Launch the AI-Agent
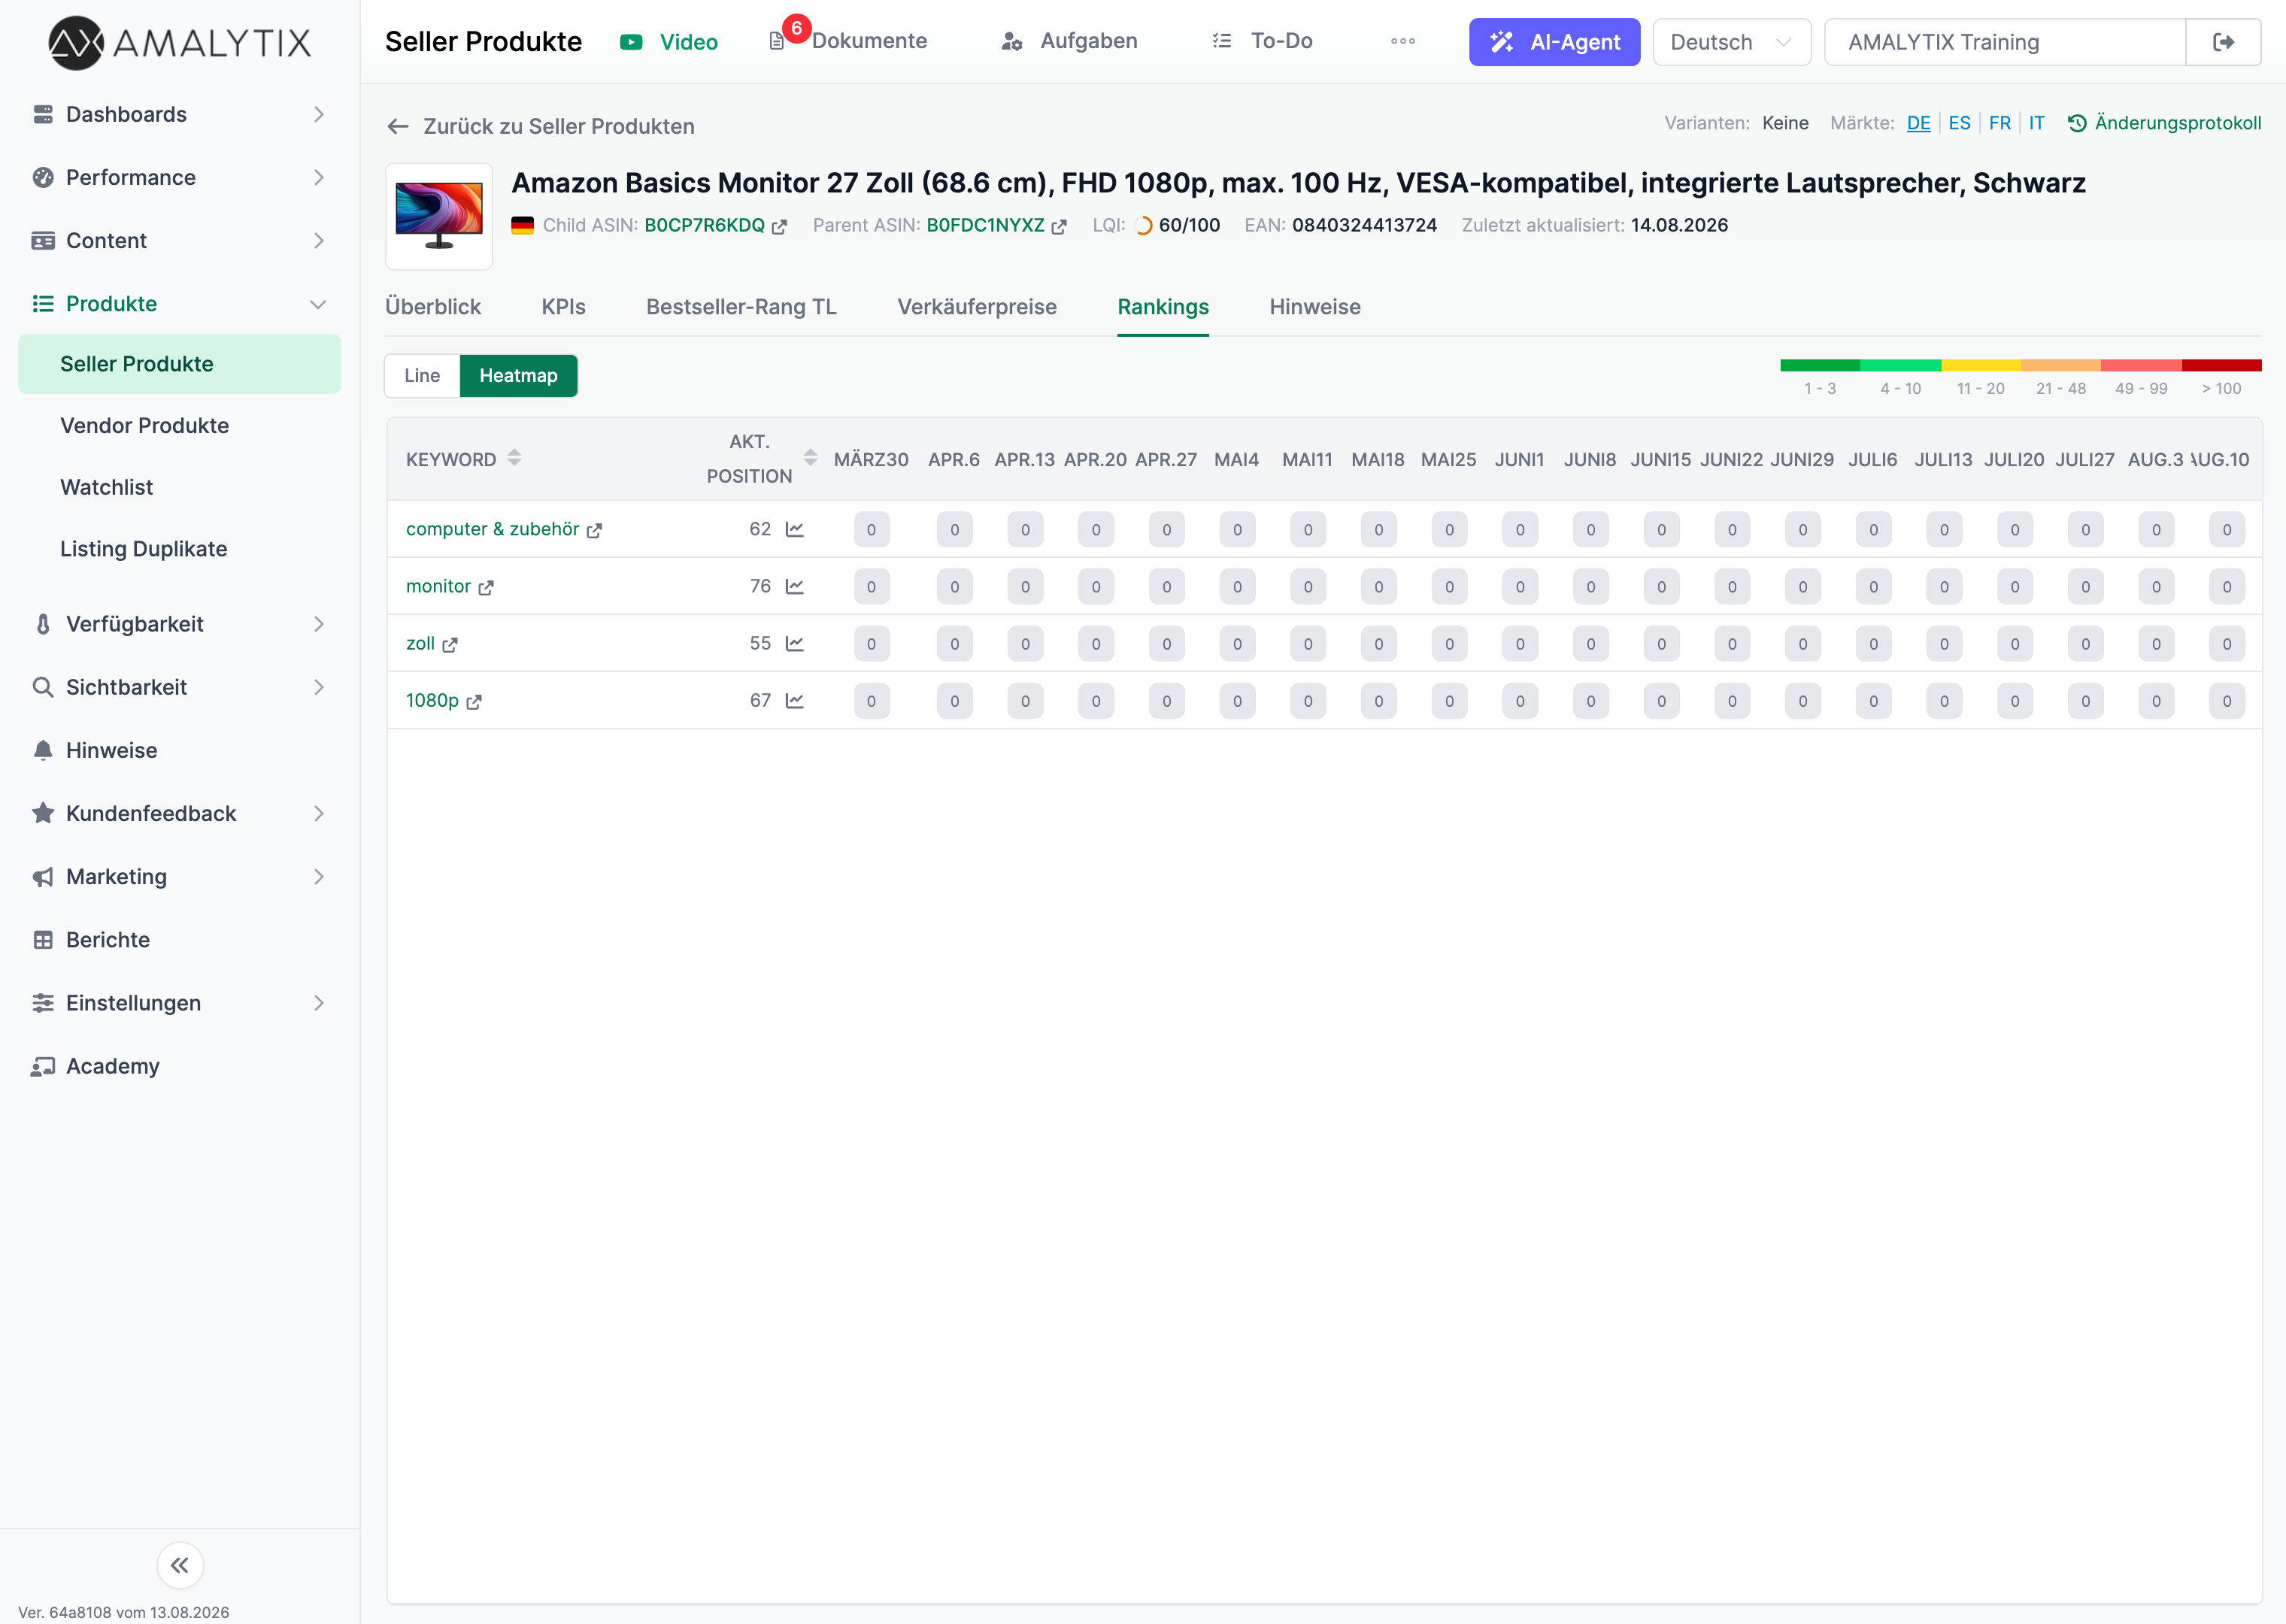 pyautogui.click(x=1554, y=42)
